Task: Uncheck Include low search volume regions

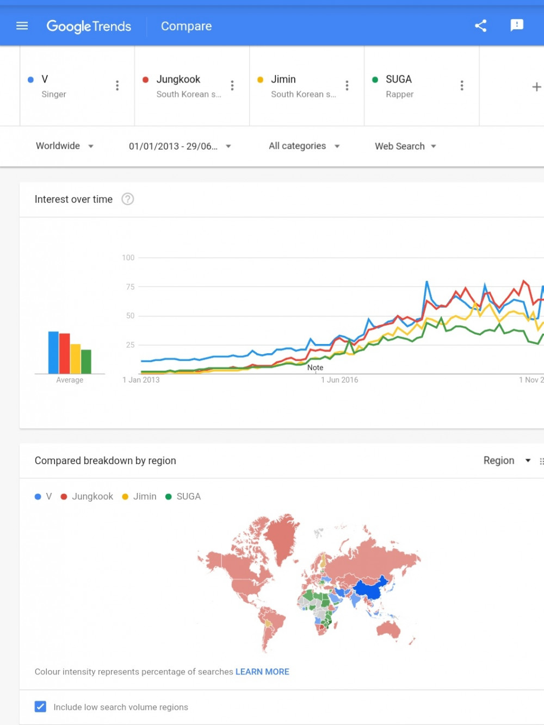Action: 40,707
